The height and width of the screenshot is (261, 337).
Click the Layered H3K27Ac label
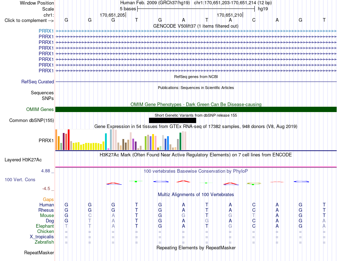coord(23,160)
